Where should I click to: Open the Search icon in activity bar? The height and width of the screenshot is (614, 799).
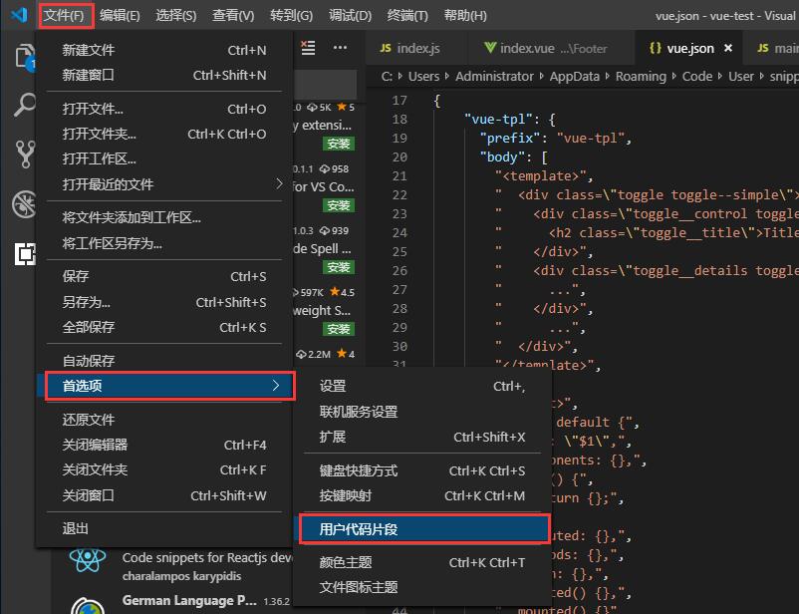(24, 105)
